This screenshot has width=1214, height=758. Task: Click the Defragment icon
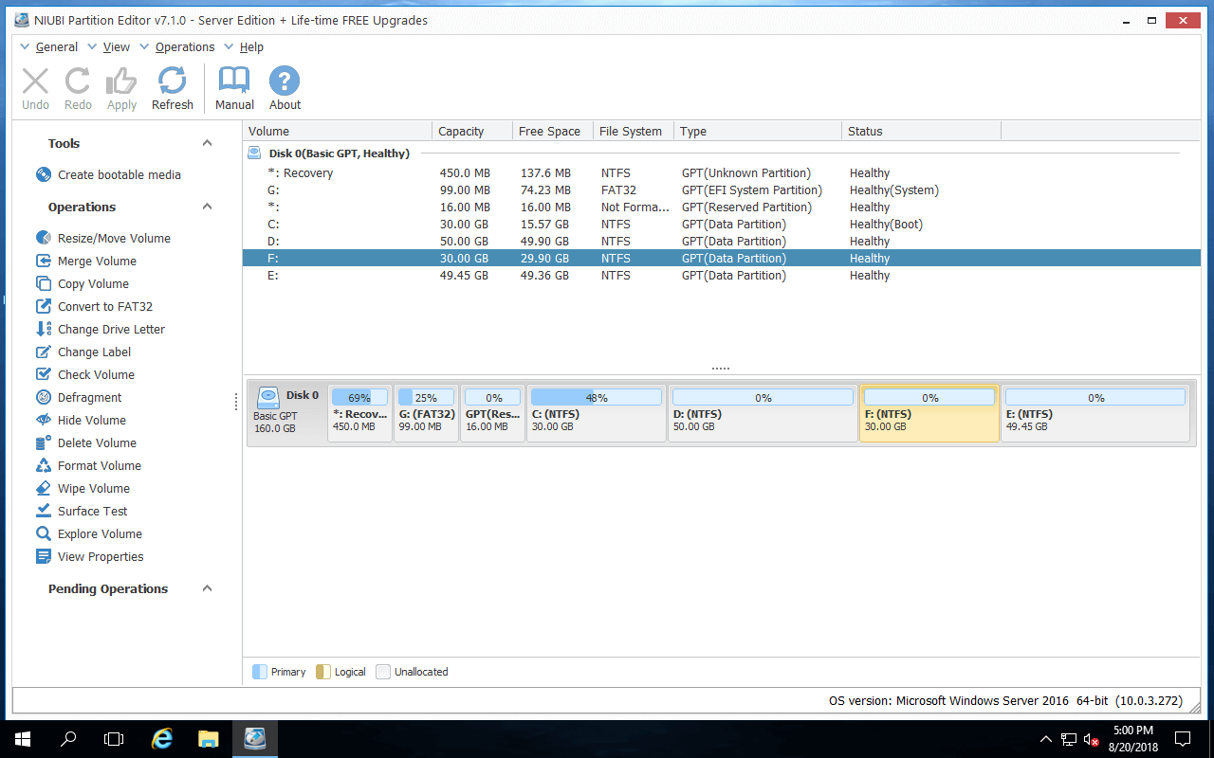pos(44,397)
